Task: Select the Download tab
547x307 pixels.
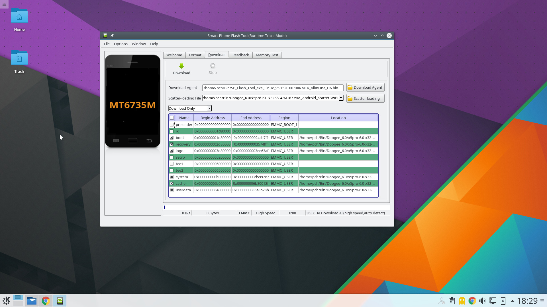Action: pyautogui.click(x=217, y=55)
